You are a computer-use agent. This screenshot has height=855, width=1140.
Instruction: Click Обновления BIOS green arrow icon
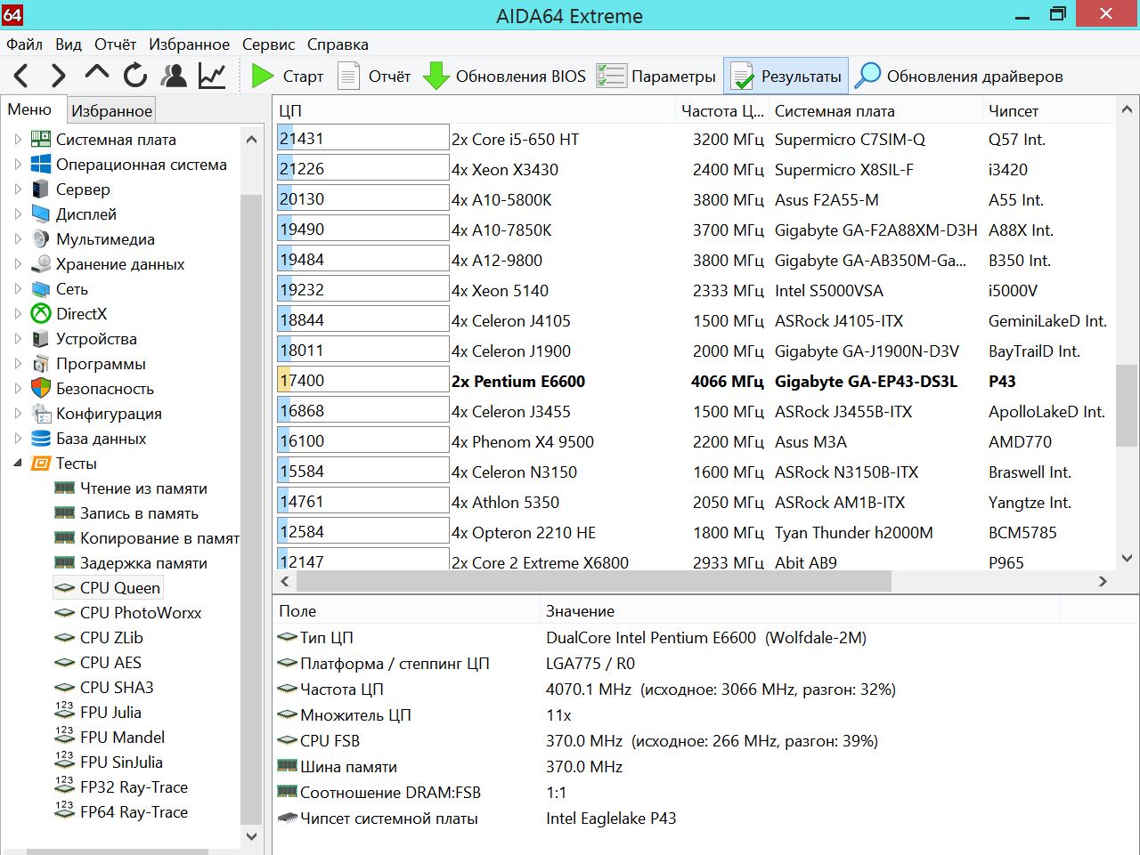pos(436,77)
